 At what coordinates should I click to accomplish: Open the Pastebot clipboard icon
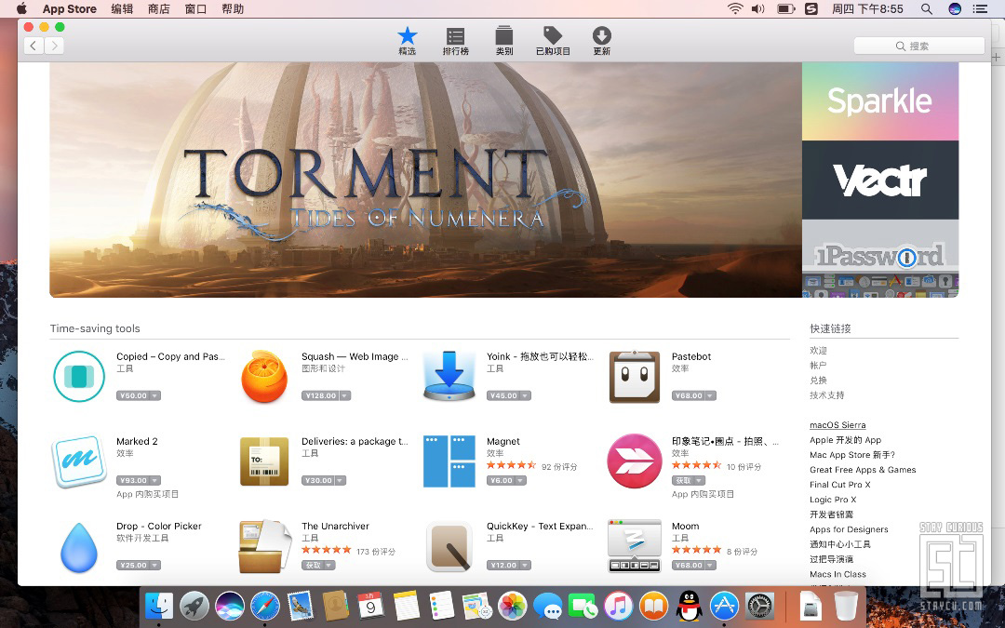pyautogui.click(x=634, y=377)
